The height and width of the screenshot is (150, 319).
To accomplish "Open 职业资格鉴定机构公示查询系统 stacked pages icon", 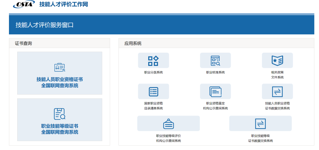I will click(x=215, y=91).
